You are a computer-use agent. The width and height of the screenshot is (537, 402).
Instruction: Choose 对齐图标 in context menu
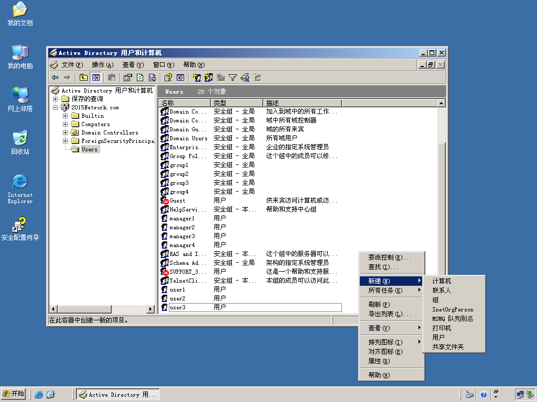(391, 352)
